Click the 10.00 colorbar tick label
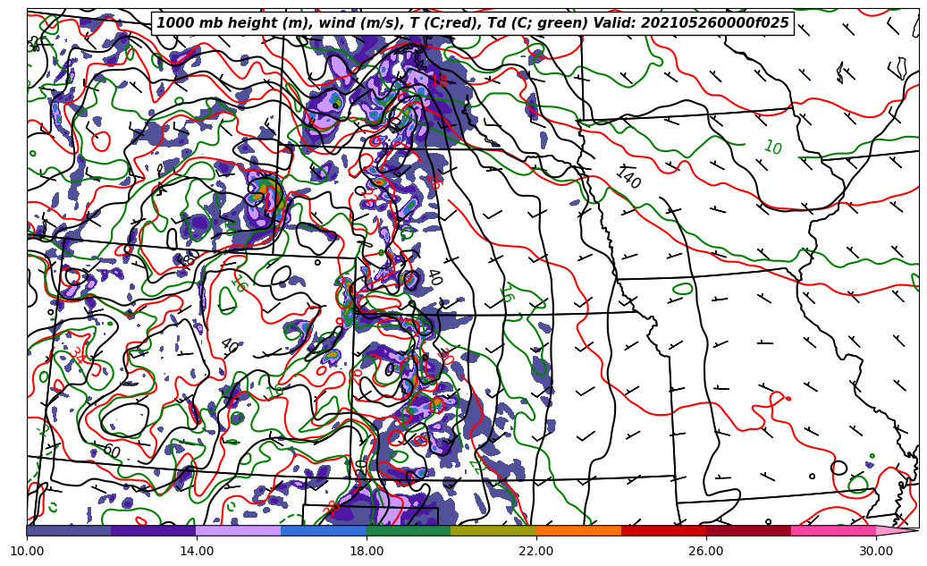The image size is (927, 566). pyautogui.click(x=27, y=551)
